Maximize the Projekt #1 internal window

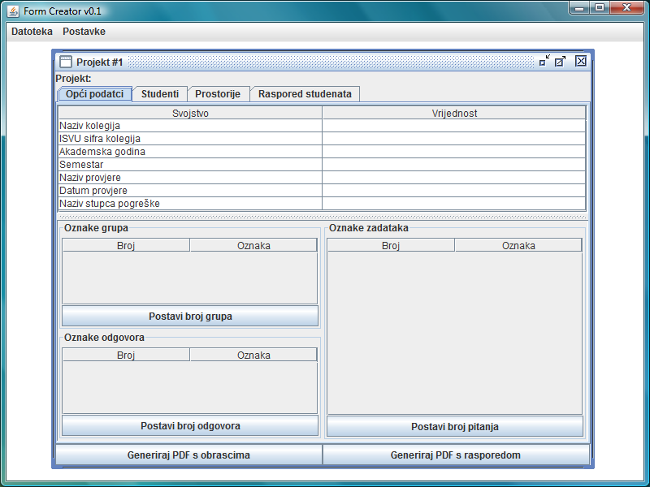coord(561,61)
